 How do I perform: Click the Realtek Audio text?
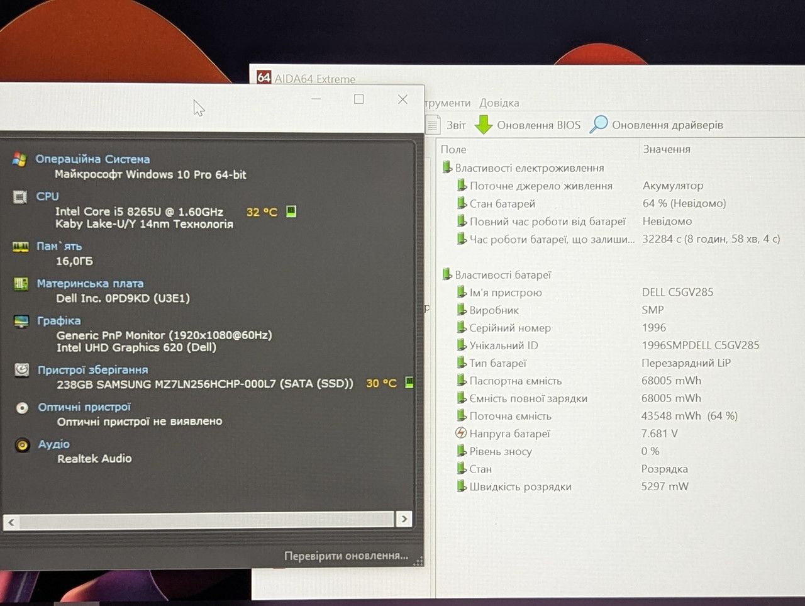[94, 458]
